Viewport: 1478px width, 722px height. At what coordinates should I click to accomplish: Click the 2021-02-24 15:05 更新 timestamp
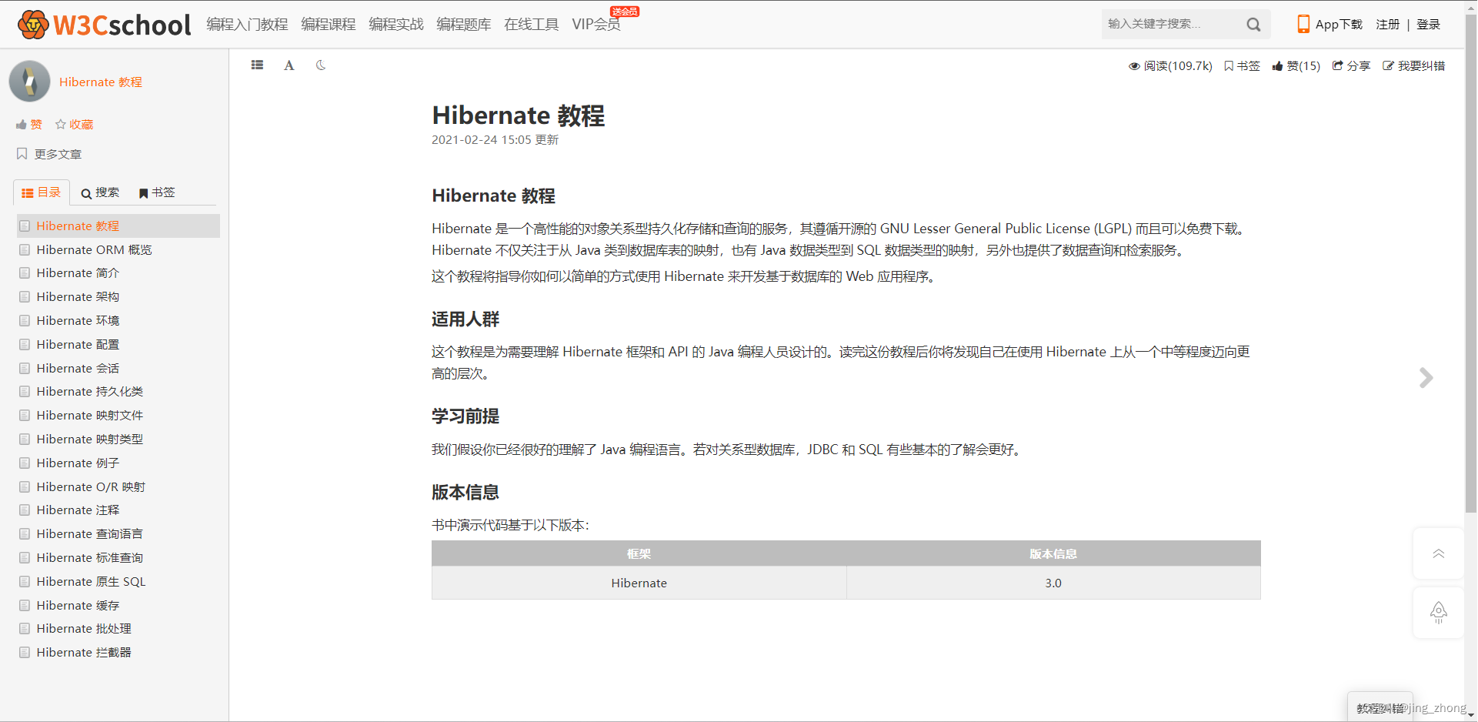(495, 140)
